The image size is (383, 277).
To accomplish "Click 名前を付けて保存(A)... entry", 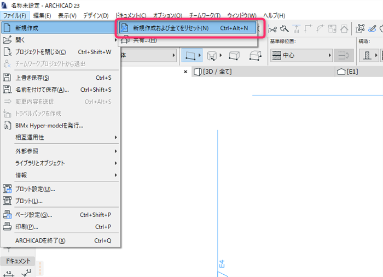I will [61, 90].
